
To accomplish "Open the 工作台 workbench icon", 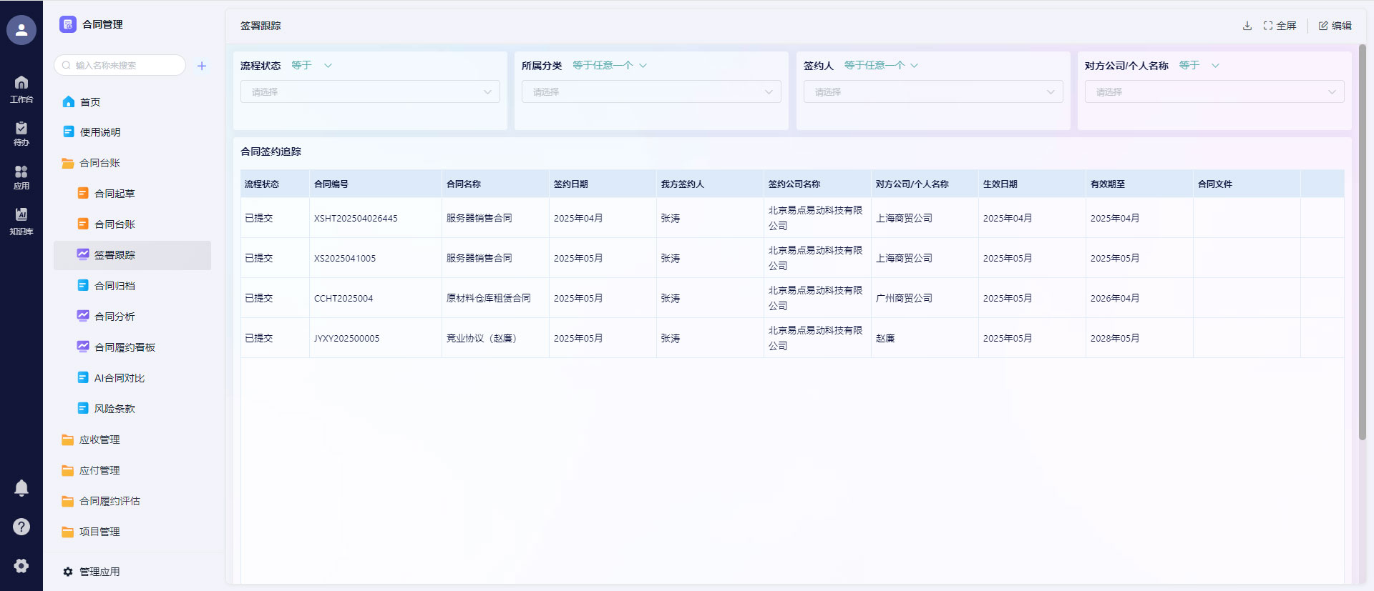I will tap(21, 89).
